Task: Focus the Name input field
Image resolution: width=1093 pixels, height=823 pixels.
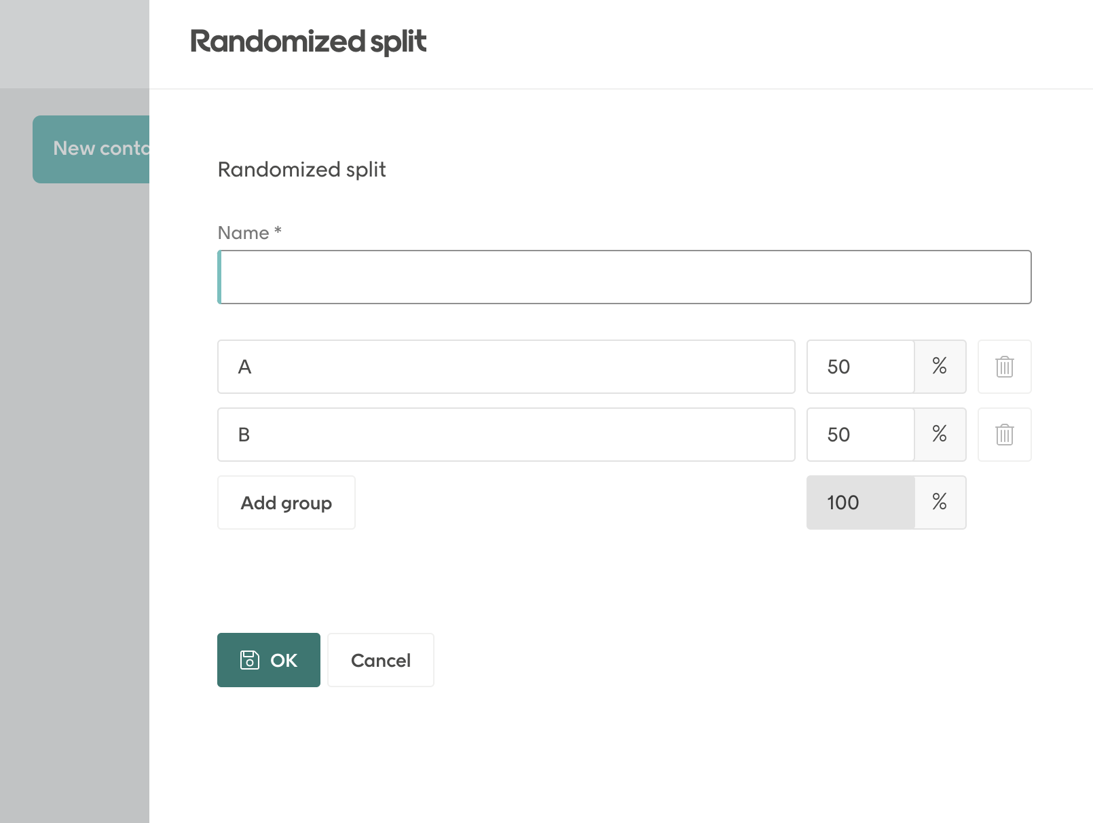Action: click(x=623, y=276)
